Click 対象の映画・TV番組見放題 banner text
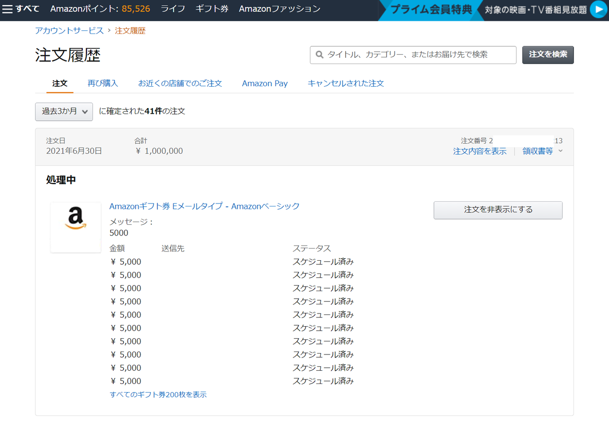 coord(535,10)
